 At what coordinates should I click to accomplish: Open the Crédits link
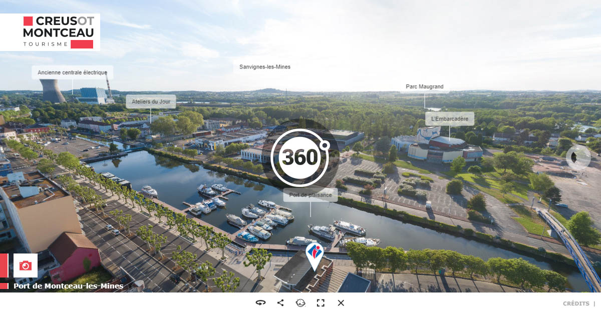pyautogui.click(x=576, y=303)
